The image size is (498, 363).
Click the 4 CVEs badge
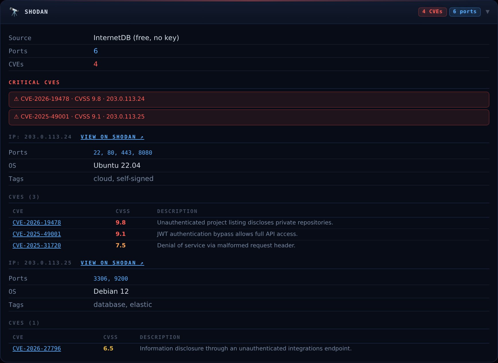pos(432,12)
